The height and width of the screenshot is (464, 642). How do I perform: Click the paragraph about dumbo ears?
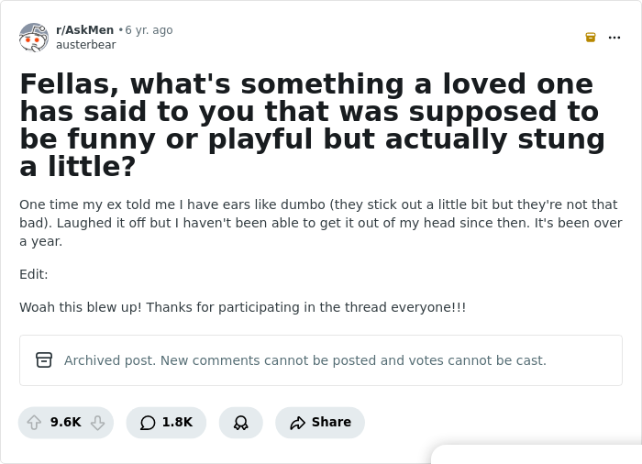coord(320,223)
